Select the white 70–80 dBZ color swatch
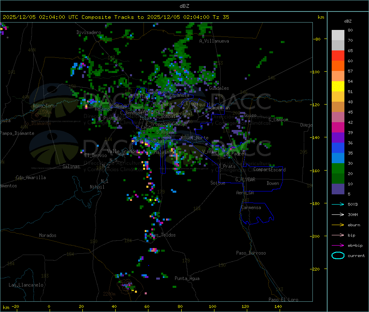Screen dimensions: 369x312 (338, 35)
